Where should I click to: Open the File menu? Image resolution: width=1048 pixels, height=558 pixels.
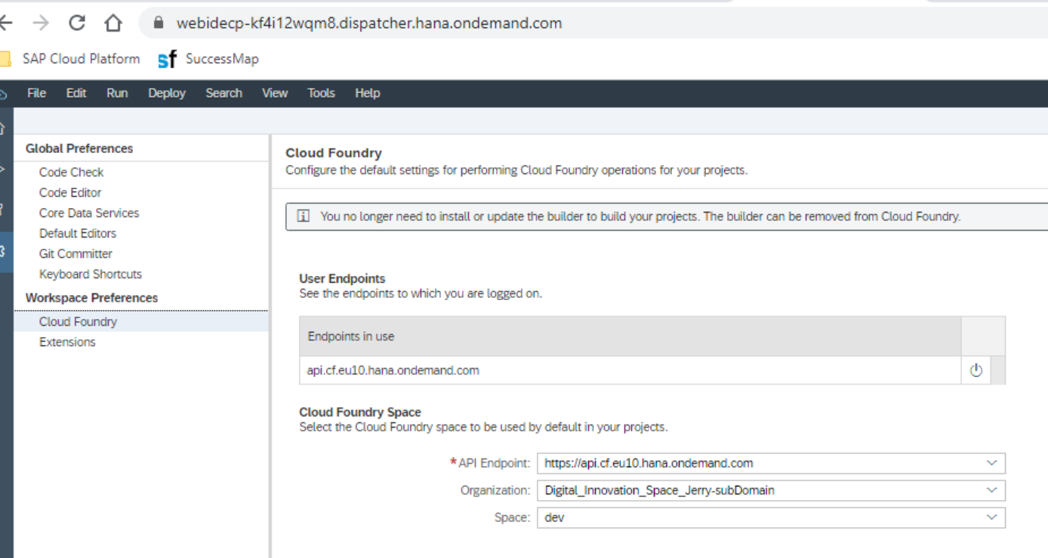[36, 93]
